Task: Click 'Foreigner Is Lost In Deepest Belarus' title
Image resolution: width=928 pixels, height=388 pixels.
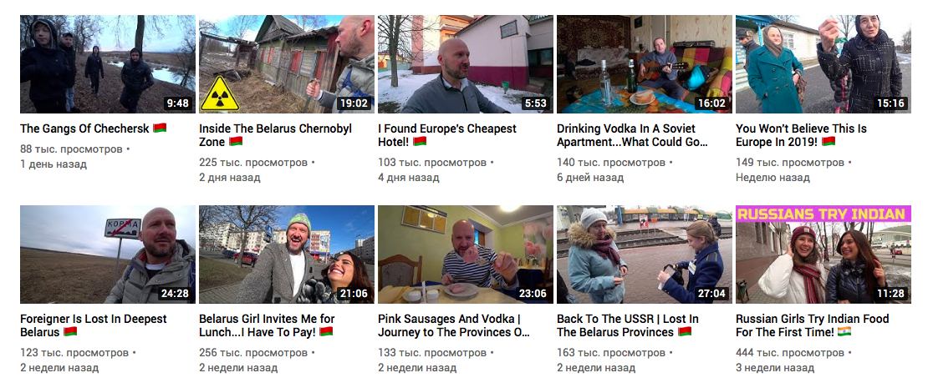Action: coord(94,325)
